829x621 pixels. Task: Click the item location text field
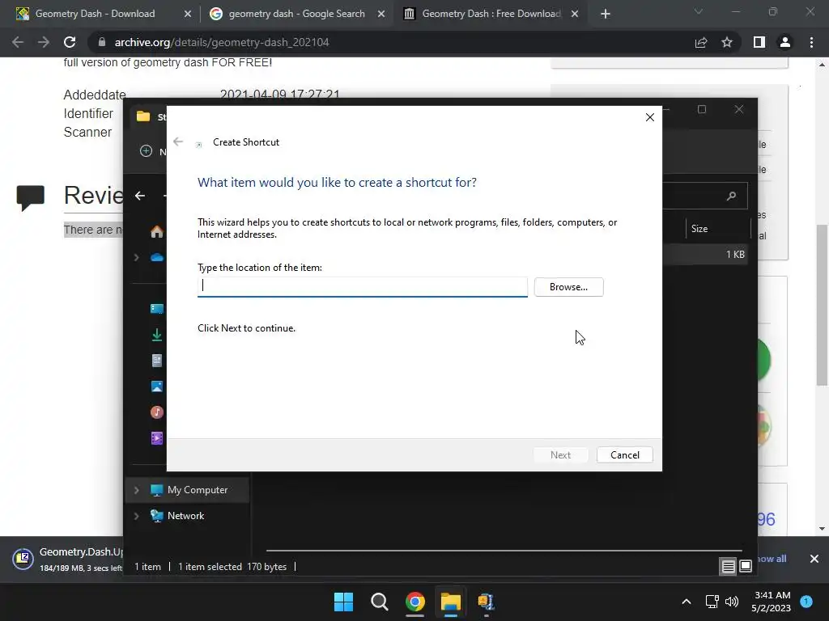coord(362,287)
